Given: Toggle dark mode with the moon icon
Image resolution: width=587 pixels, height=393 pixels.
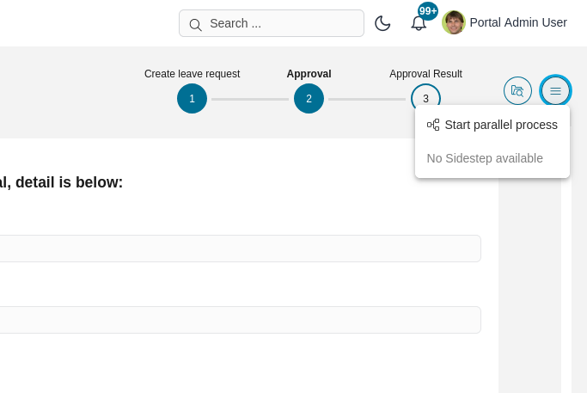Looking at the screenshot, I should 382,23.
